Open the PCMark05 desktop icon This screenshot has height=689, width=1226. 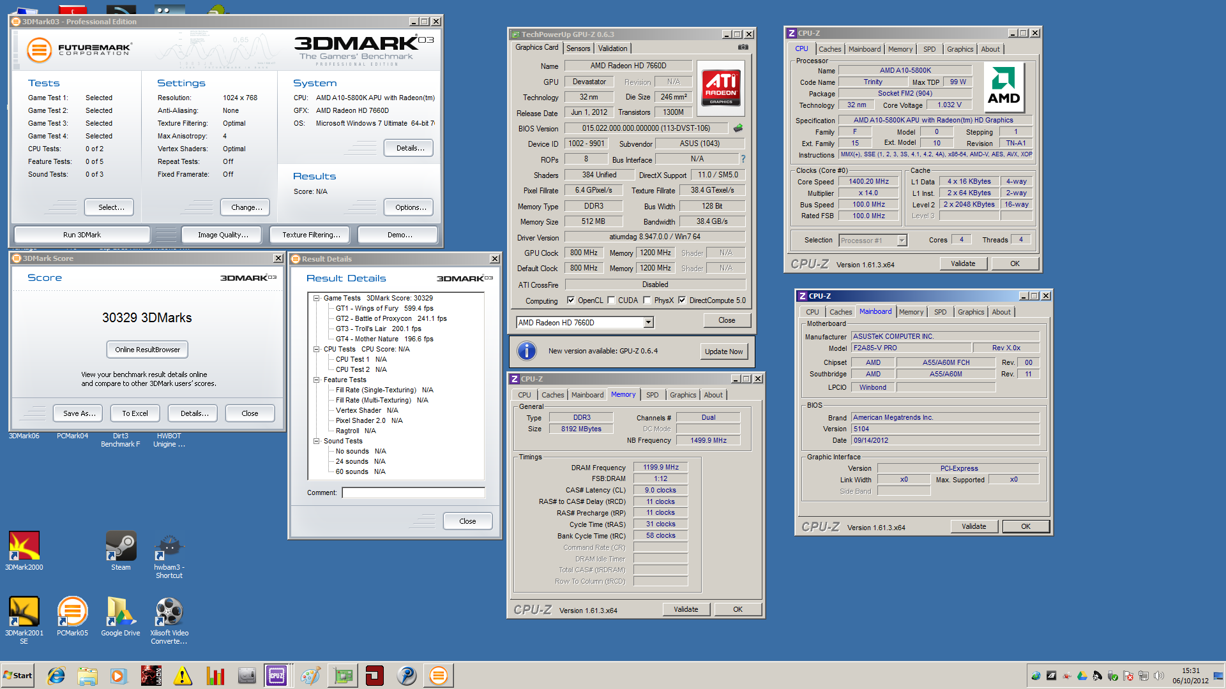(x=72, y=616)
